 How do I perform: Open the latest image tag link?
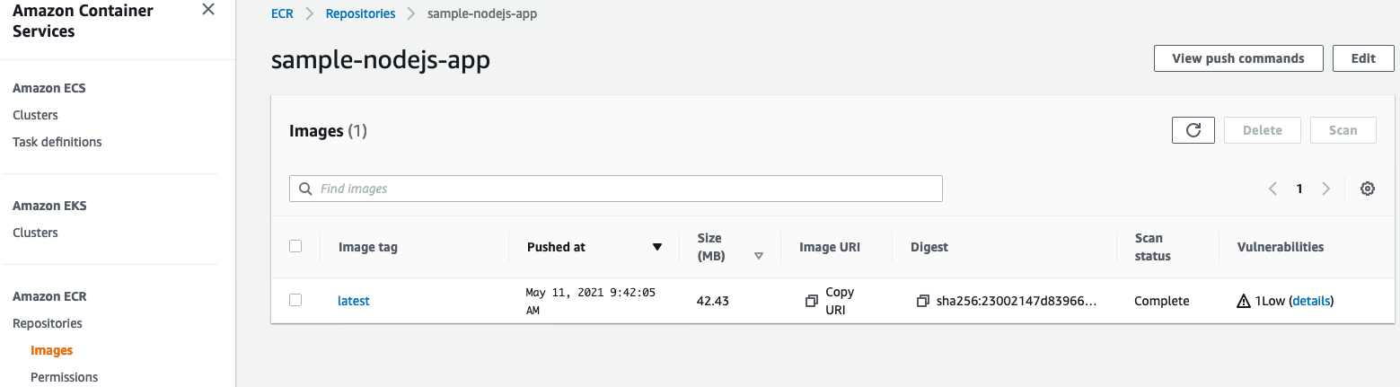tap(353, 301)
